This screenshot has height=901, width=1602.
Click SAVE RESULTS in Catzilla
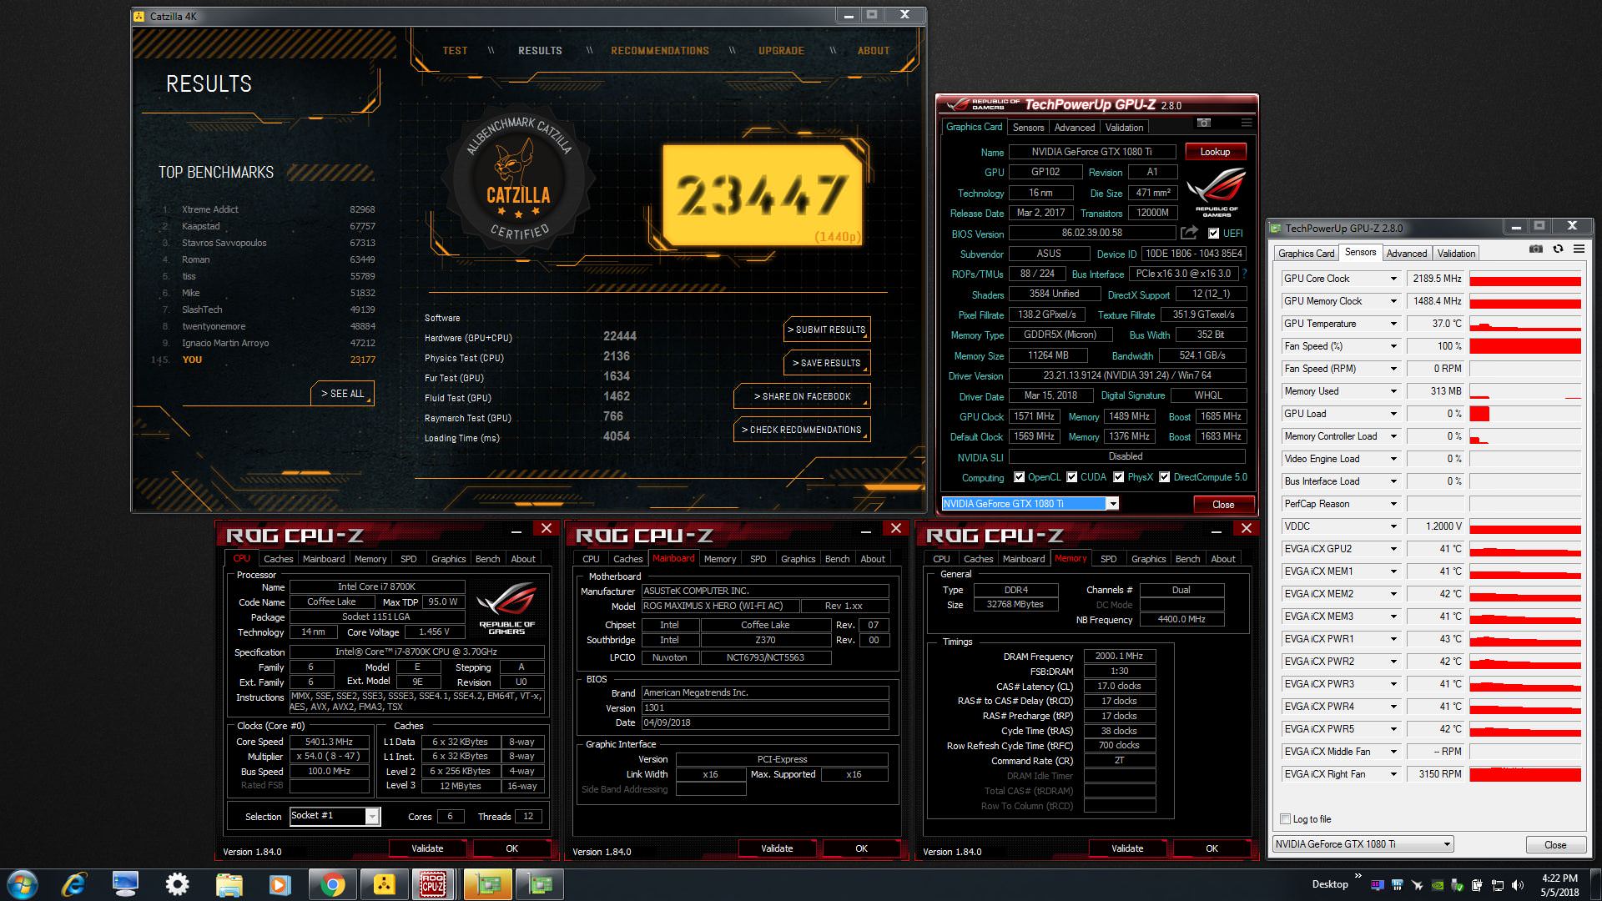[x=827, y=363]
